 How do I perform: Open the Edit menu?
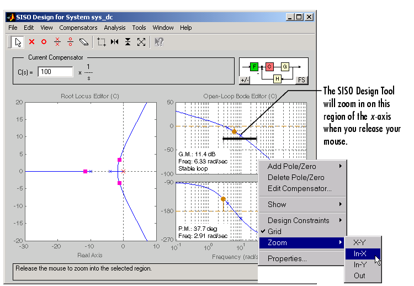[29, 28]
